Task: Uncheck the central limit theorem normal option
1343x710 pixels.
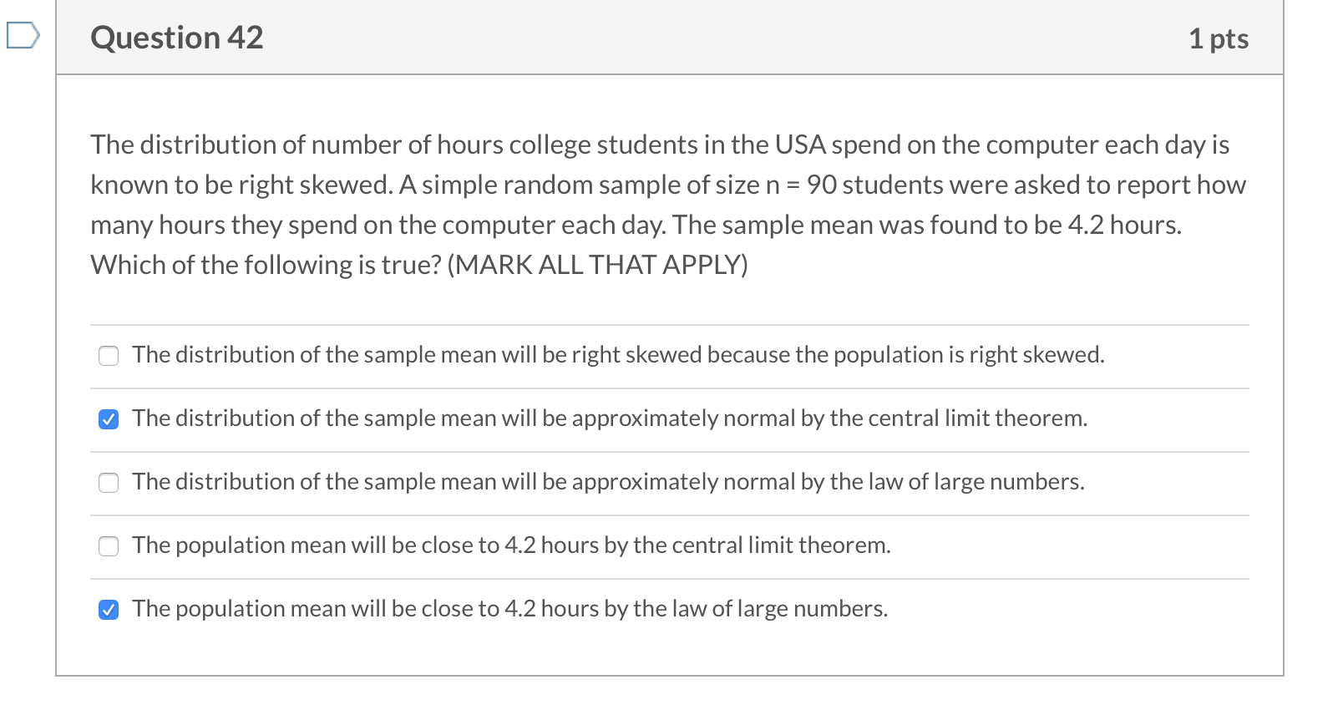Action: tap(109, 418)
